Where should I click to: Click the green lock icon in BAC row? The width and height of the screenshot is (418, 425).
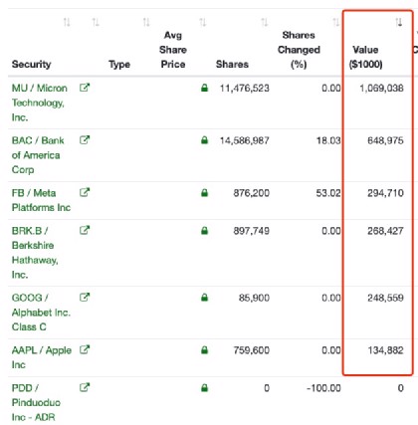coord(204,140)
